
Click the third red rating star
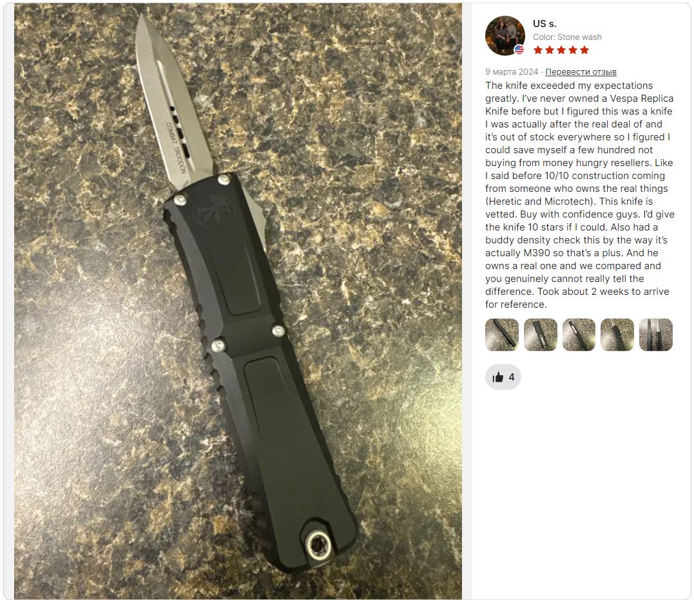coord(561,50)
